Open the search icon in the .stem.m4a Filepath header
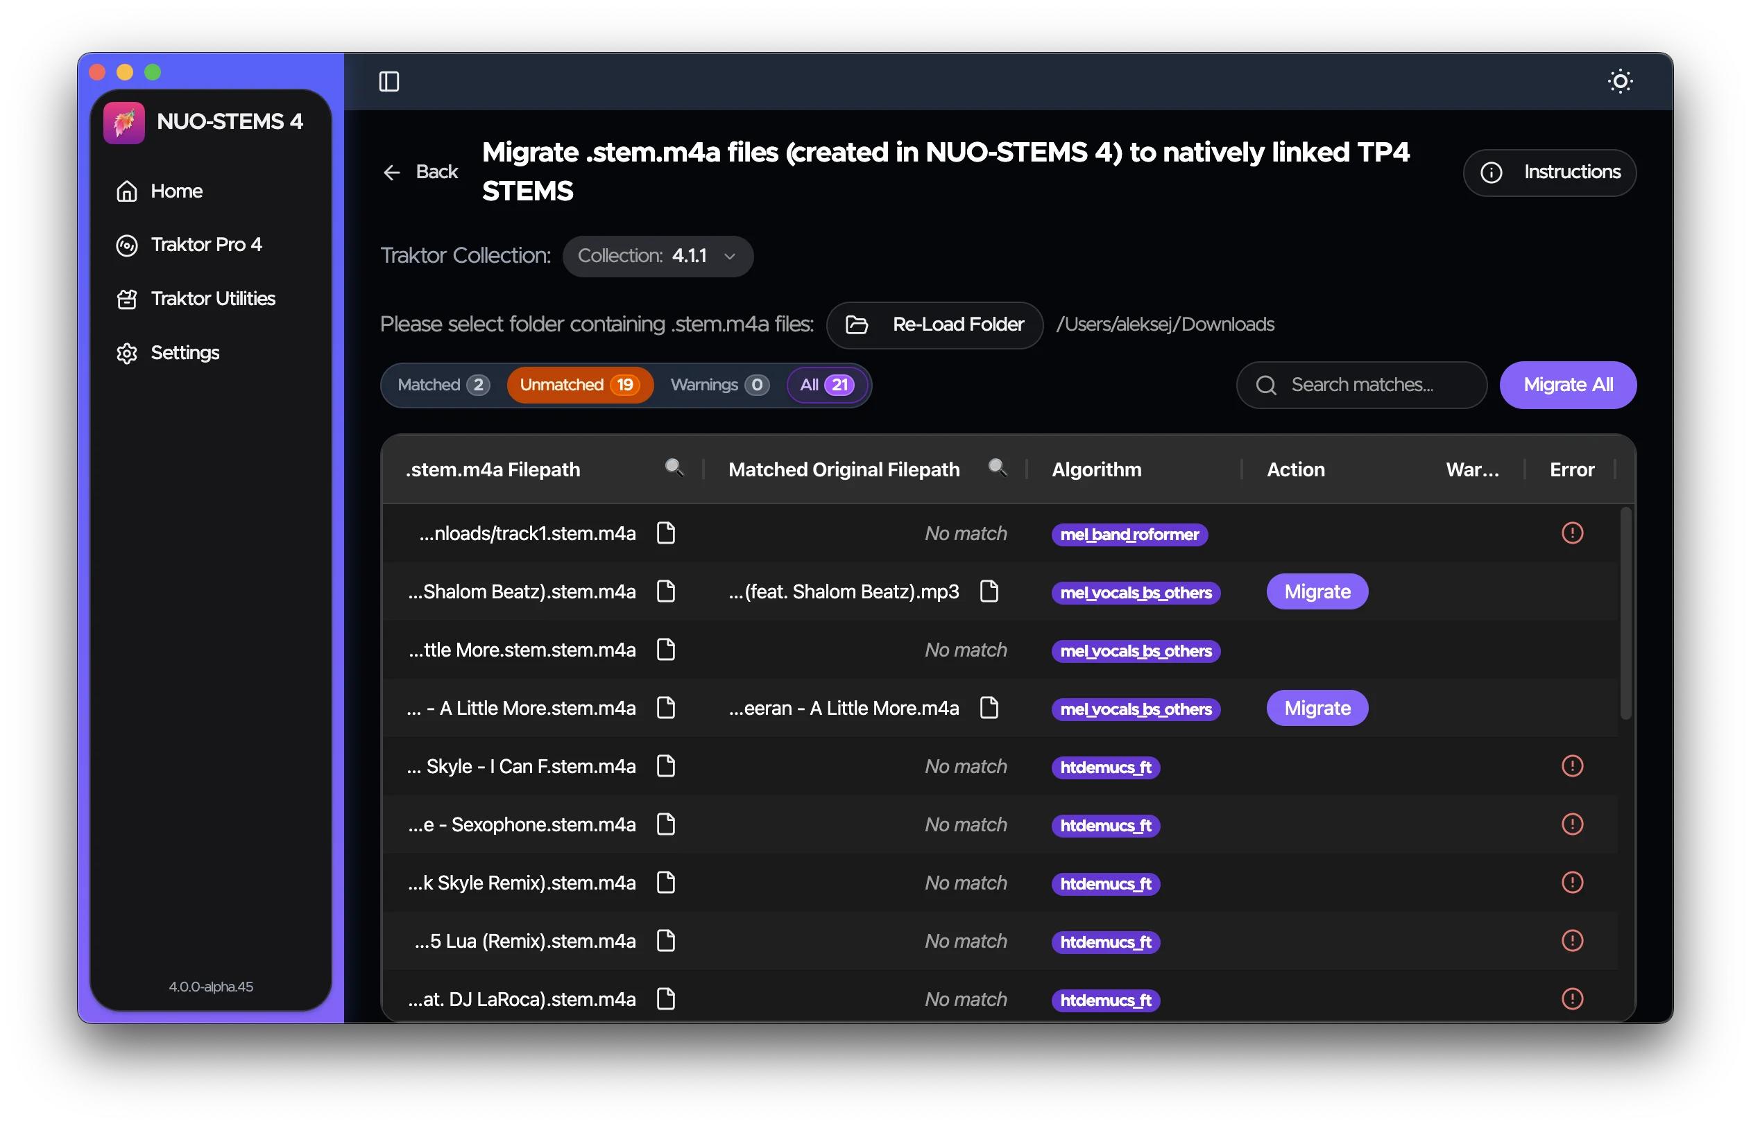The height and width of the screenshot is (1126, 1751). (674, 468)
